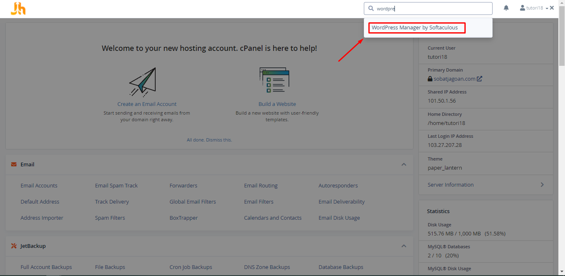Click the Email section envelope icon
This screenshot has width=565, height=276.
[x=14, y=164]
